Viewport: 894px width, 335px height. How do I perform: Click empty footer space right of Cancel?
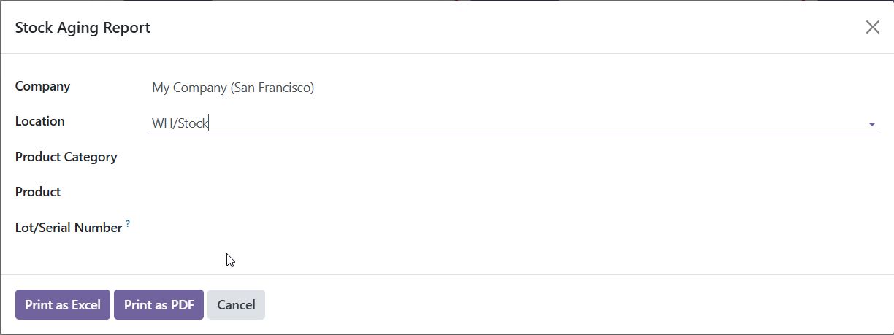(x=570, y=305)
